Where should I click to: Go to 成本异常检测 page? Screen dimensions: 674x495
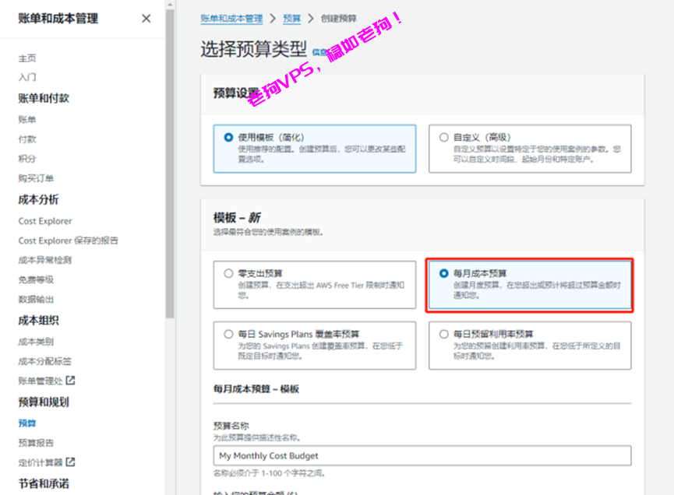point(45,260)
